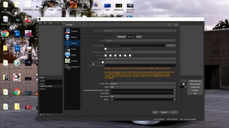This screenshot has width=229, height=128.
Task: Toggle audio track 6 checkbox
Action: [x=130, y=55]
